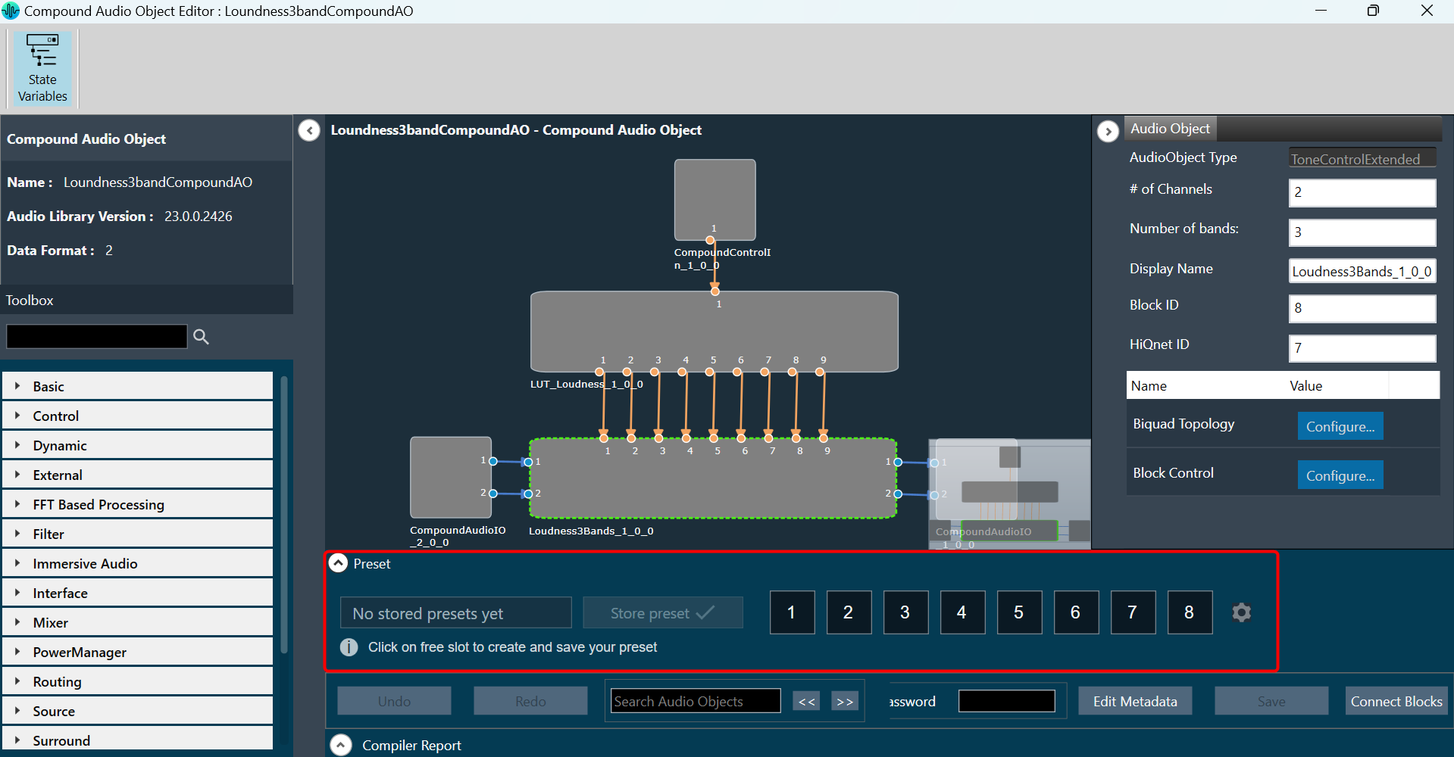The height and width of the screenshot is (757, 1454).
Task: Click the ToneControlExtended type field
Action: coord(1362,158)
